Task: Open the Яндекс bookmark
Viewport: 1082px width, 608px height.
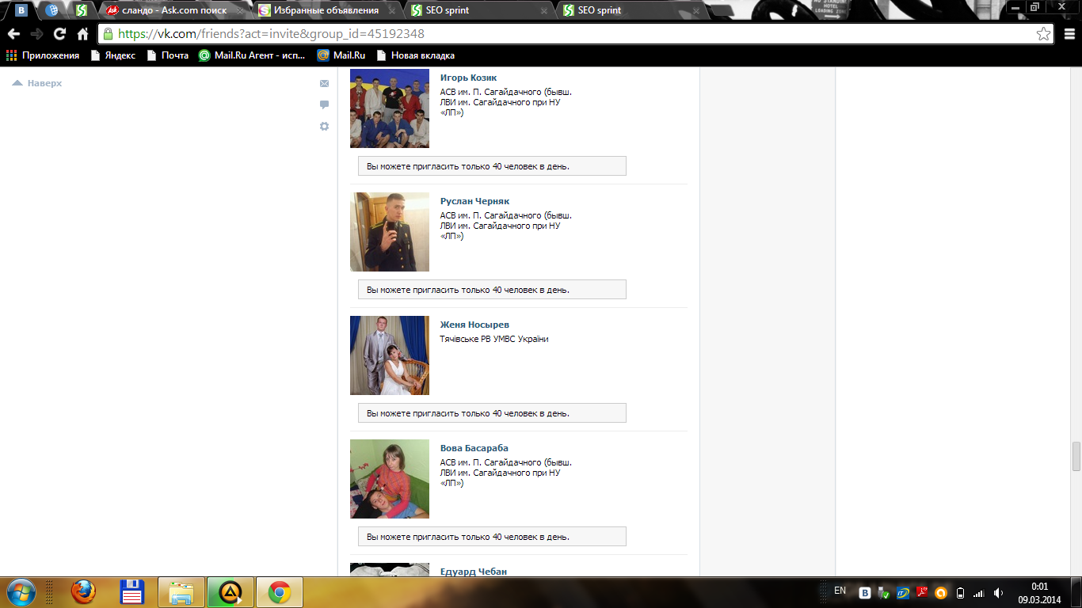Action: pyautogui.click(x=113, y=55)
